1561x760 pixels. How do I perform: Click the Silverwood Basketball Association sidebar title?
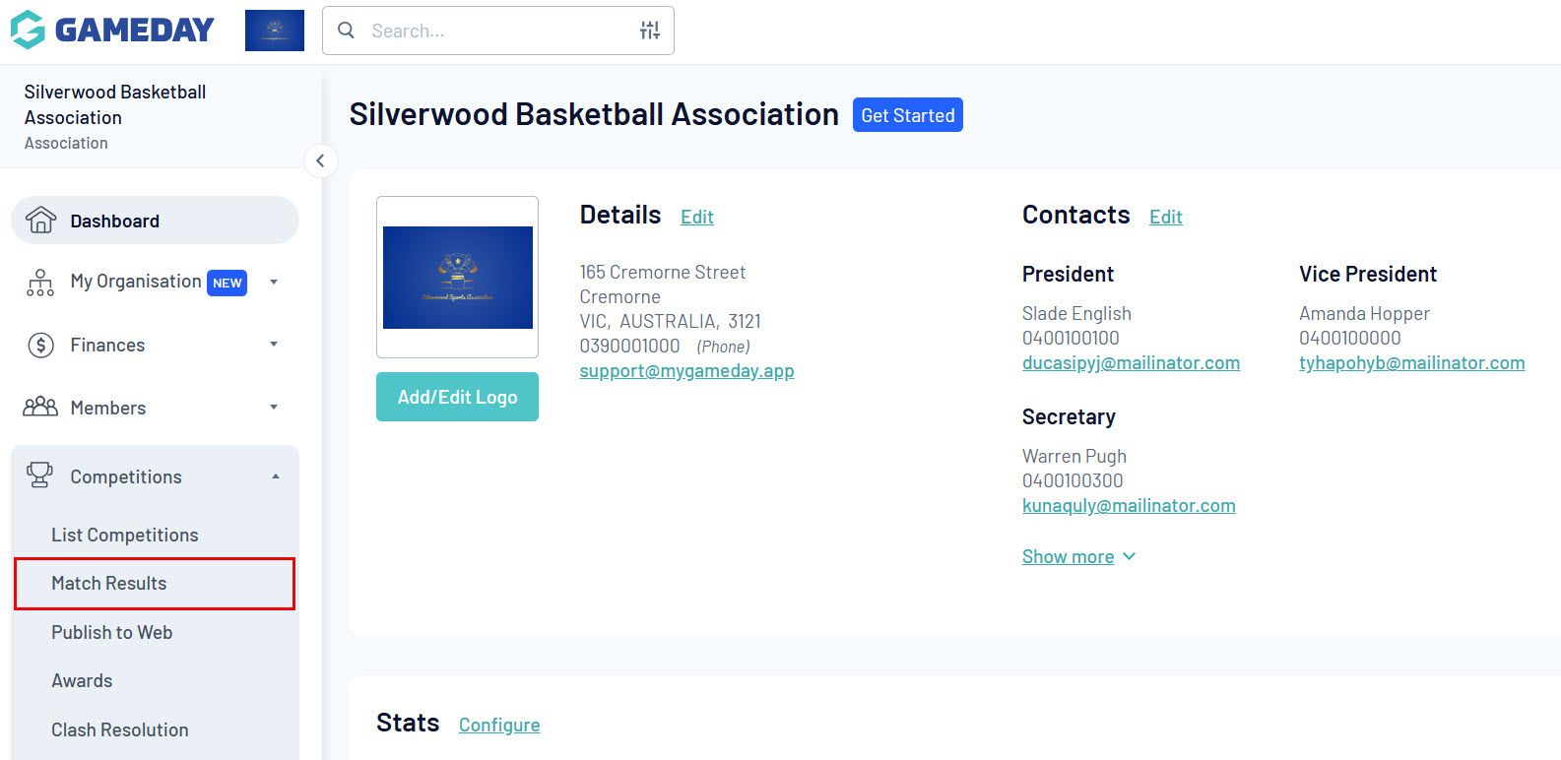coord(115,104)
